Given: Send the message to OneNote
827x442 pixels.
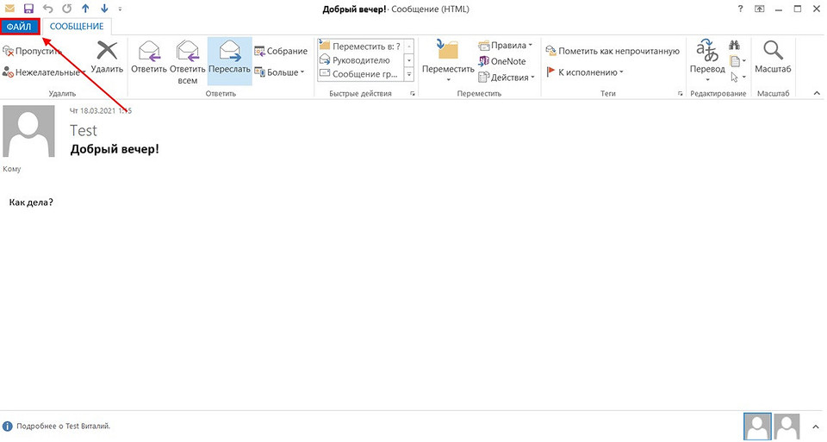Looking at the screenshot, I should coord(502,61).
